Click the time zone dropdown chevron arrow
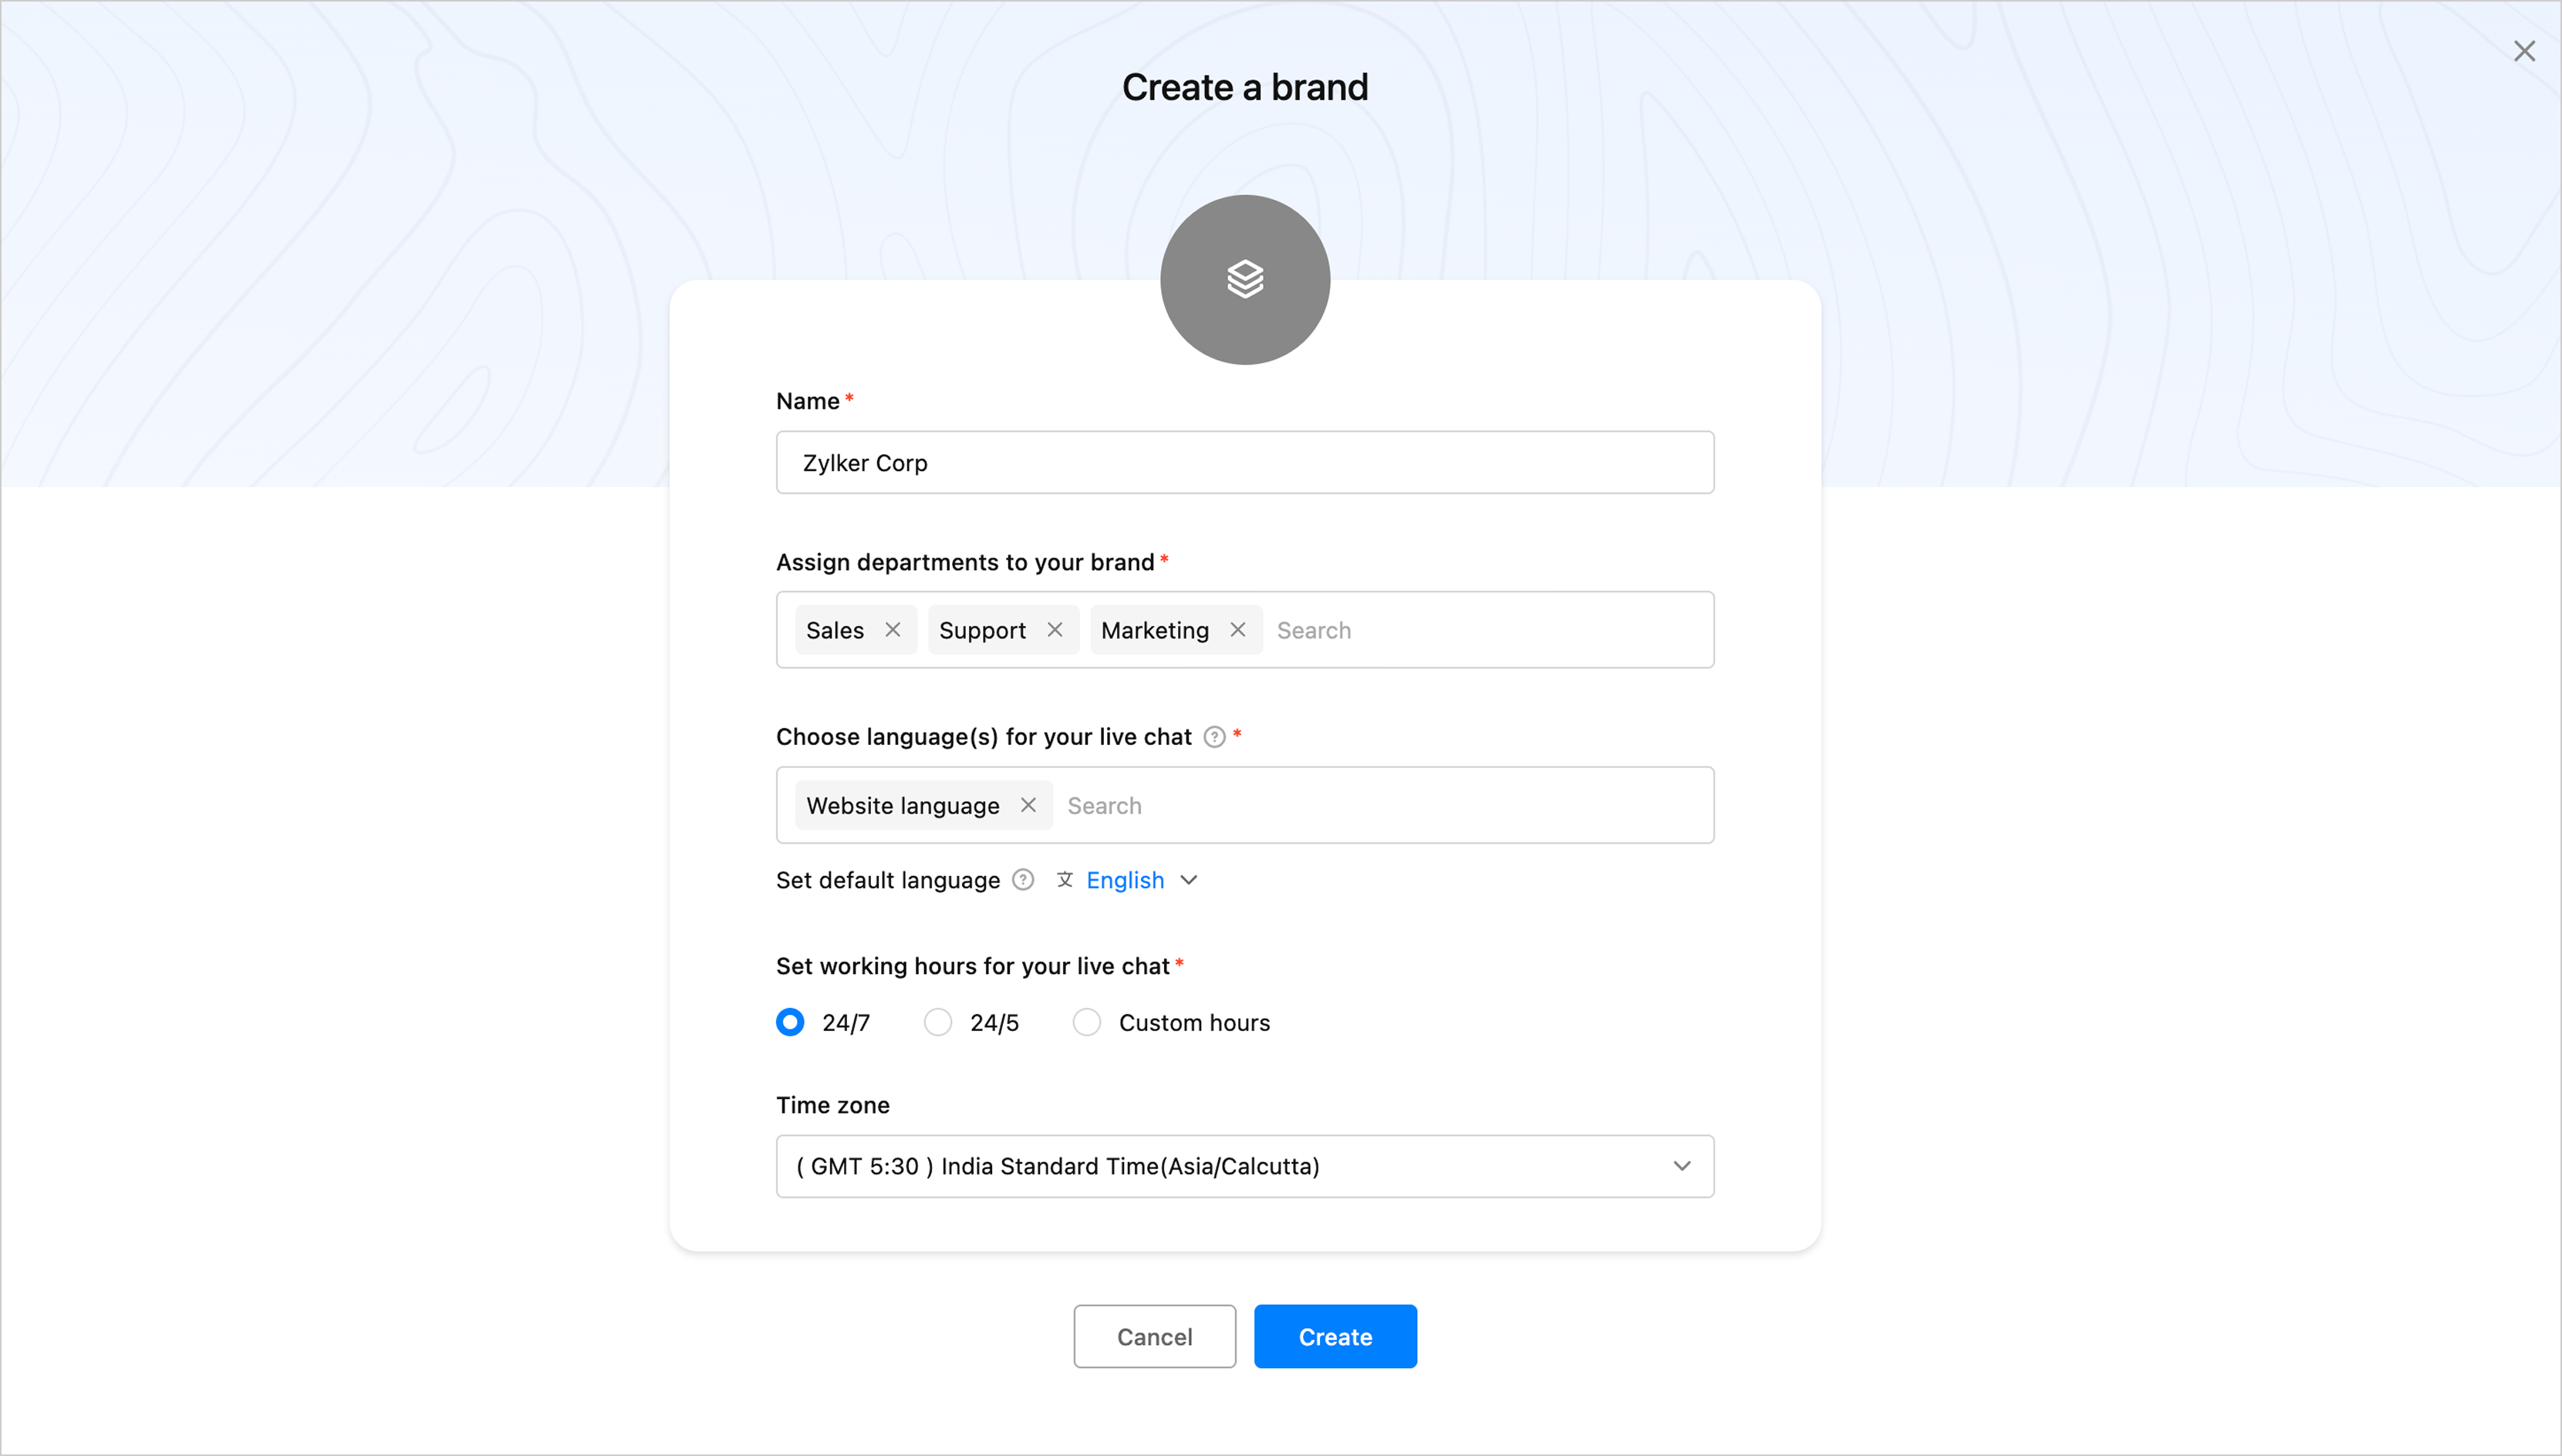The width and height of the screenshot is (2562, 1456). coord(1682,1166)
